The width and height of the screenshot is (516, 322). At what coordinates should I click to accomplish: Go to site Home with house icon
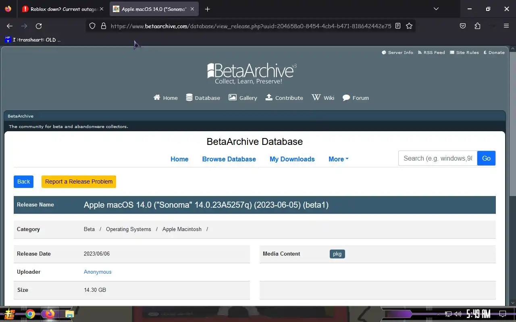pyautogui.click(x=166, y=98)
